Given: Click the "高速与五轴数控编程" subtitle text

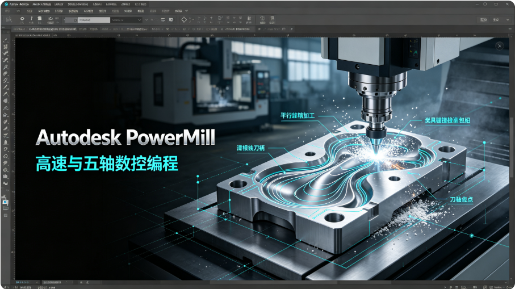Looking at the screenshot, I should tap(107, 164).
